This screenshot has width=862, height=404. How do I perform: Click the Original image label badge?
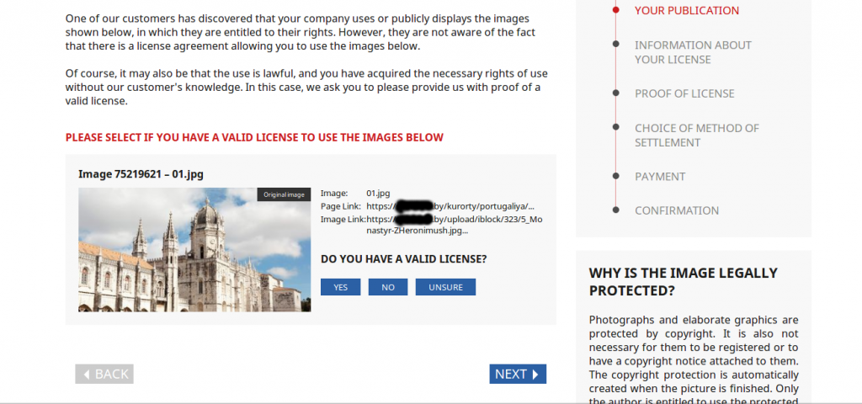tap(284, 194)
